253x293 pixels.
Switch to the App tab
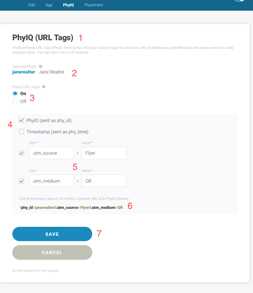point(49,5)
